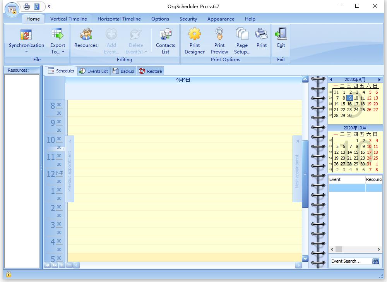Open quick access toolbar customize dropdown

[50, 7]
